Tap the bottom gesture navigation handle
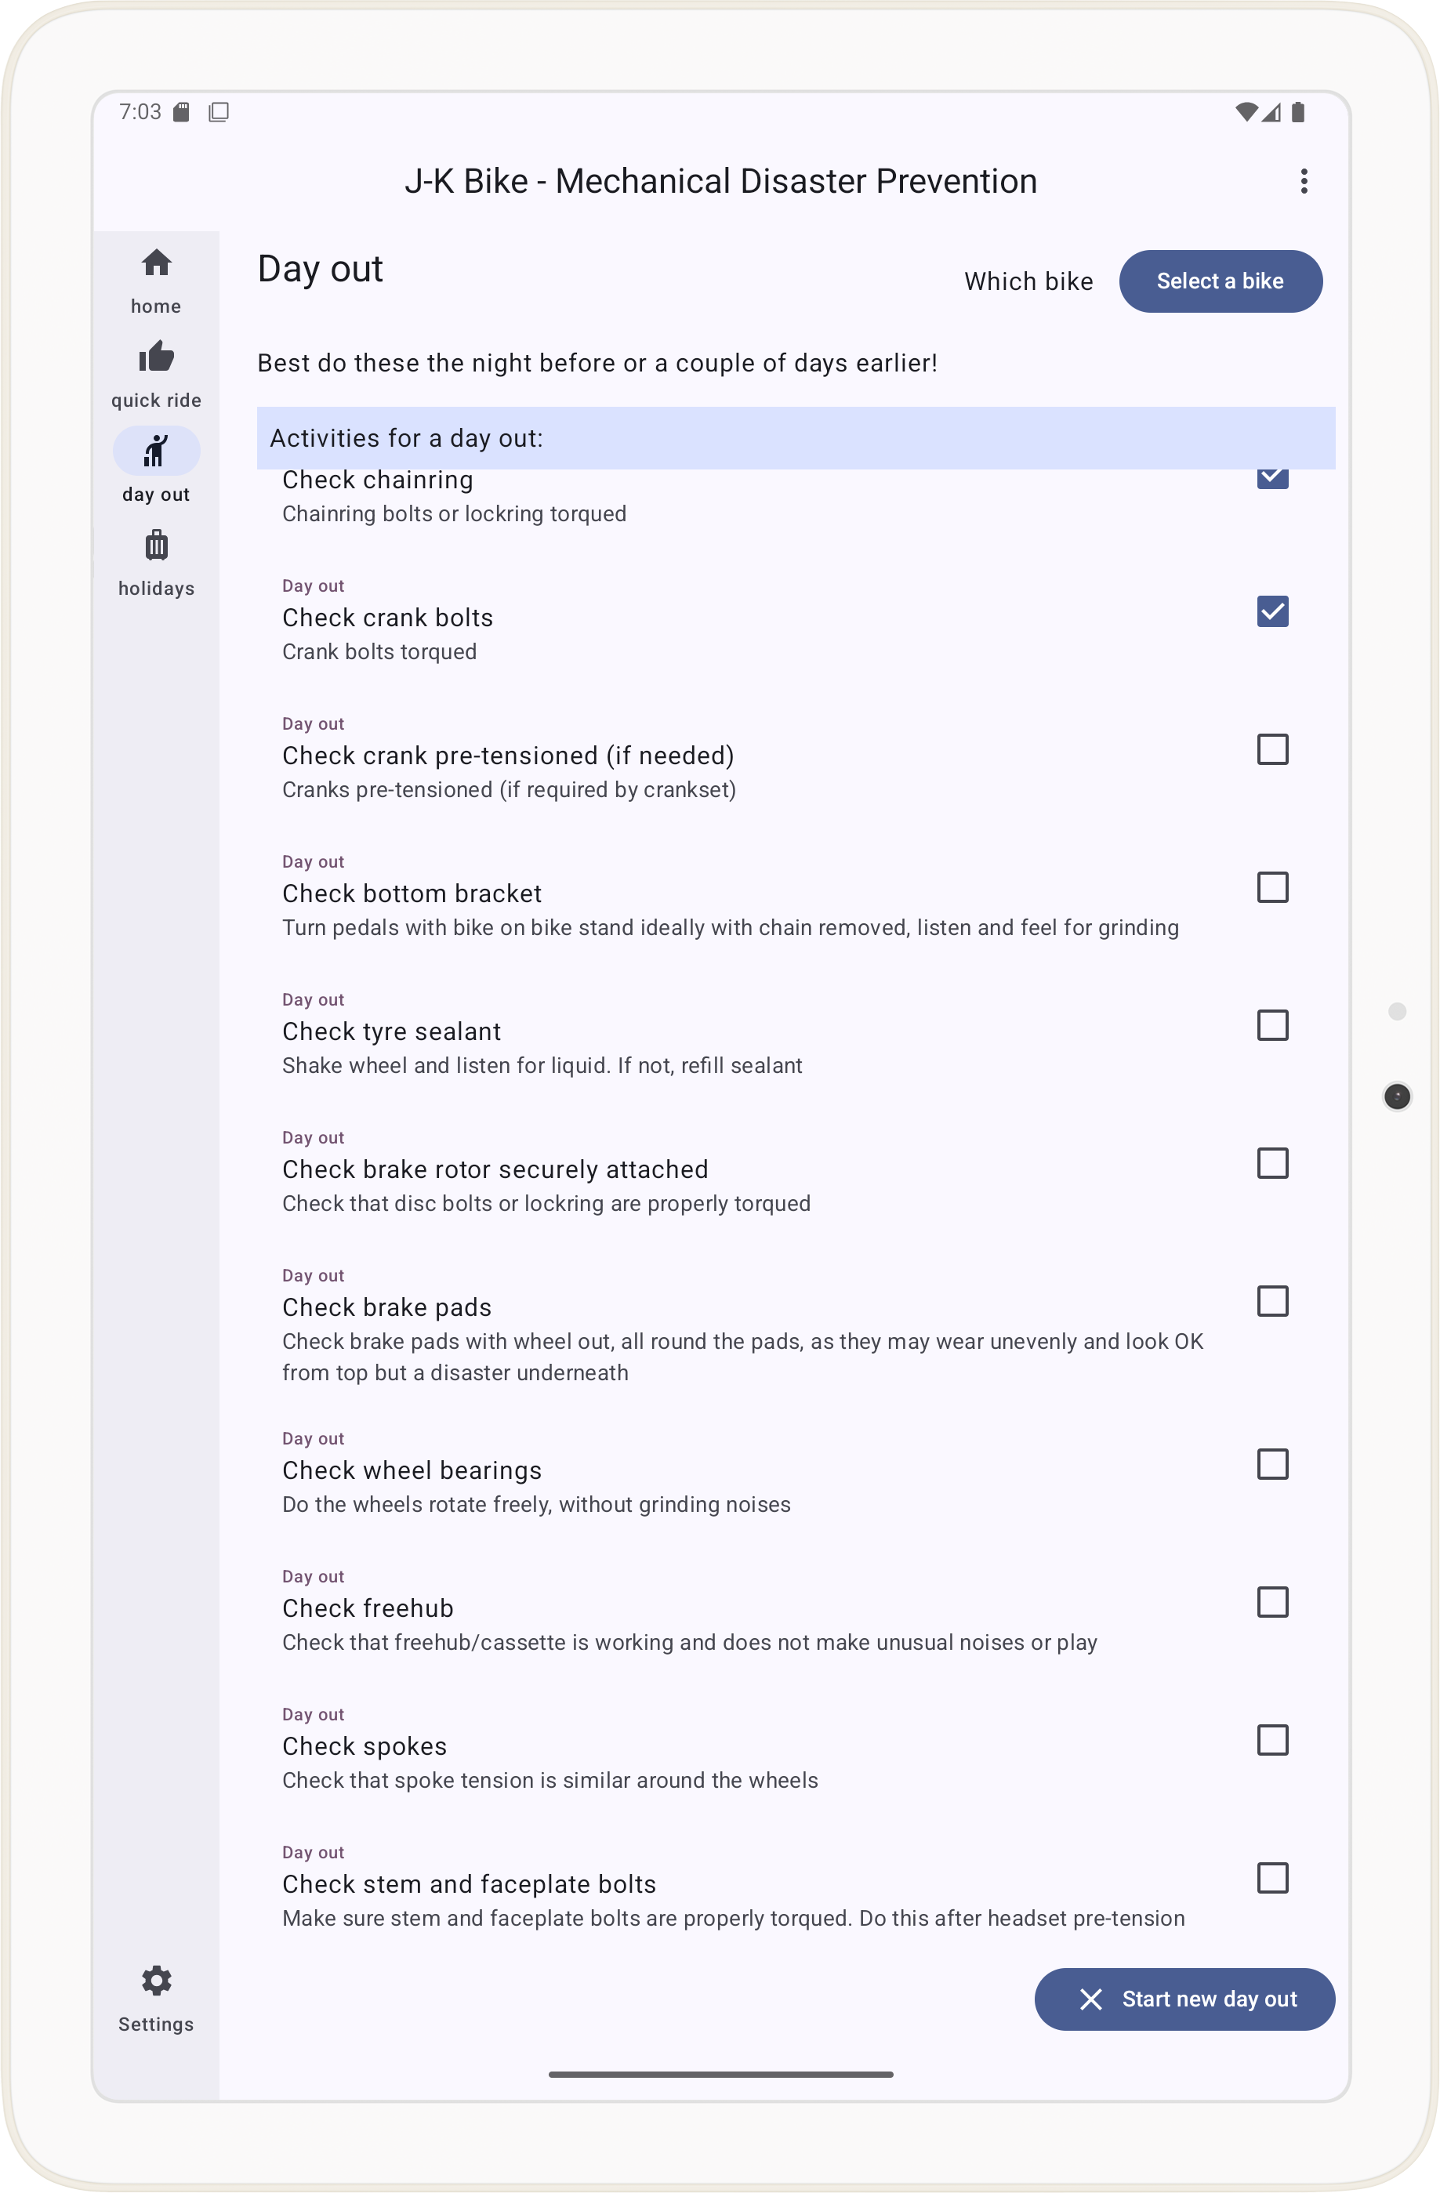Viewport: 1440px width, 2193px height. (x=720, y=2074)
